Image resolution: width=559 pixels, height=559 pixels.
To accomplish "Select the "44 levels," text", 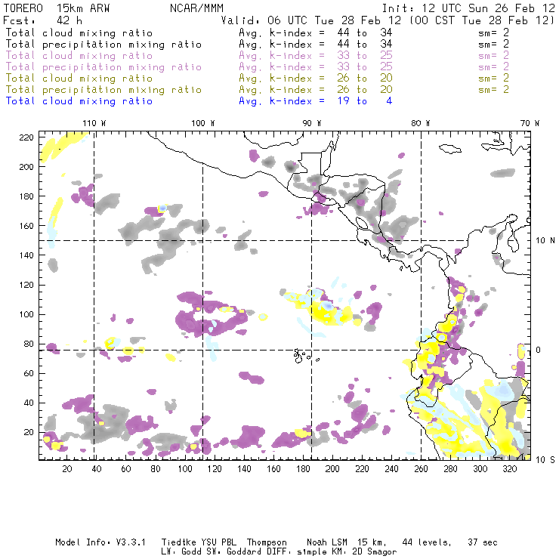I will click(427, 542).
